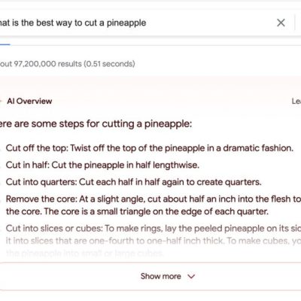Click the chevron beside Show more

[191, 276]
